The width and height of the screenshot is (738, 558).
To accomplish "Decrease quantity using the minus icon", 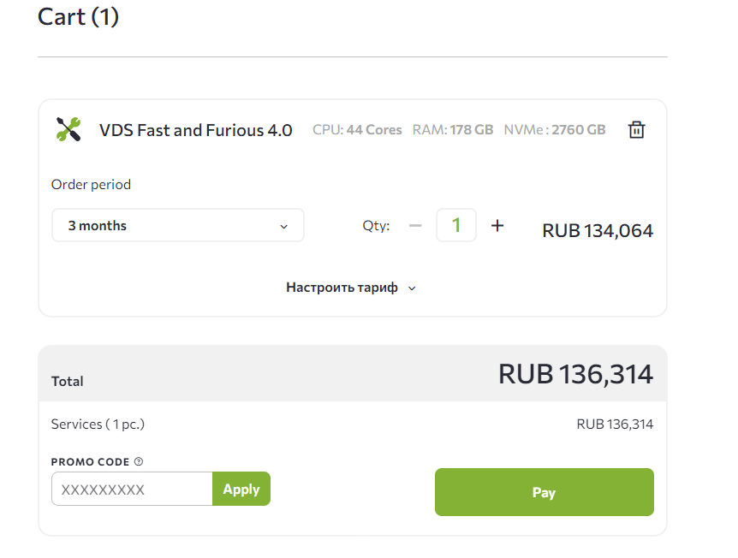I will pos(415,225).
